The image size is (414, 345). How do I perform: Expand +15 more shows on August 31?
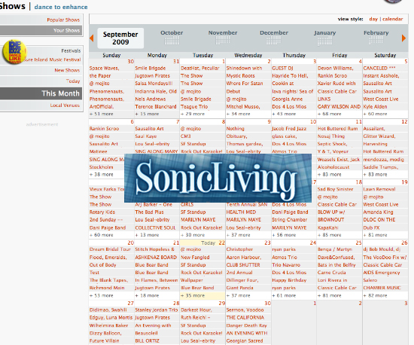147,114
